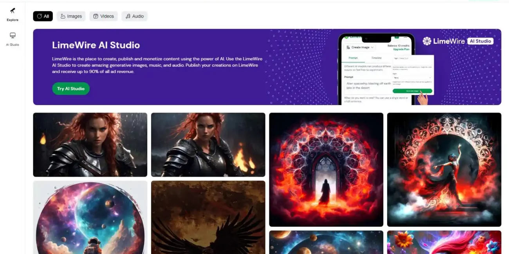Screen dimensions: 509x254
Task: Open the warrior woman beside flames image
Action: tap(208, 145)
